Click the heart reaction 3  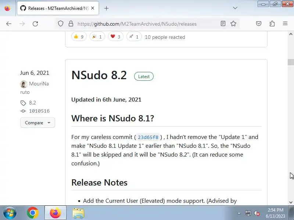(115, 37)
